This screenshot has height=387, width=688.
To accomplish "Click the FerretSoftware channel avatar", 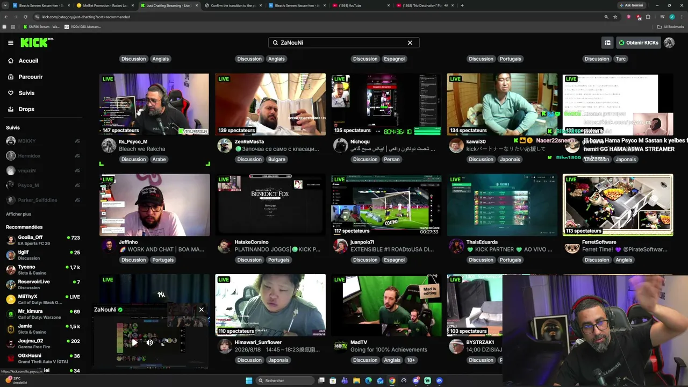I will pos(572,246).
